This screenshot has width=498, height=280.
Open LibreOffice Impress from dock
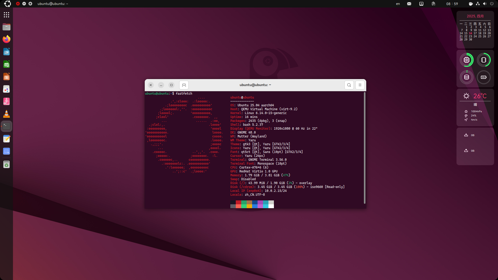pos(6,77)
